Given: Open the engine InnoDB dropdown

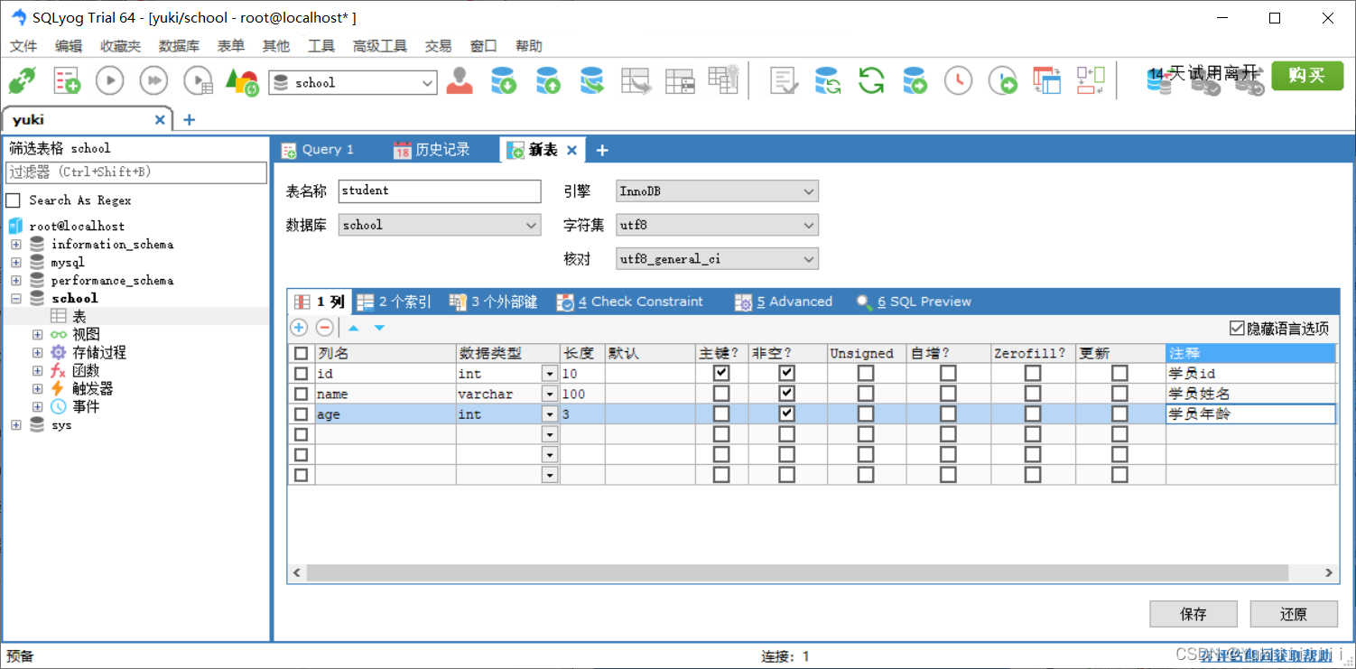Looking at the screenshot, I should click(x=809, y=191).
